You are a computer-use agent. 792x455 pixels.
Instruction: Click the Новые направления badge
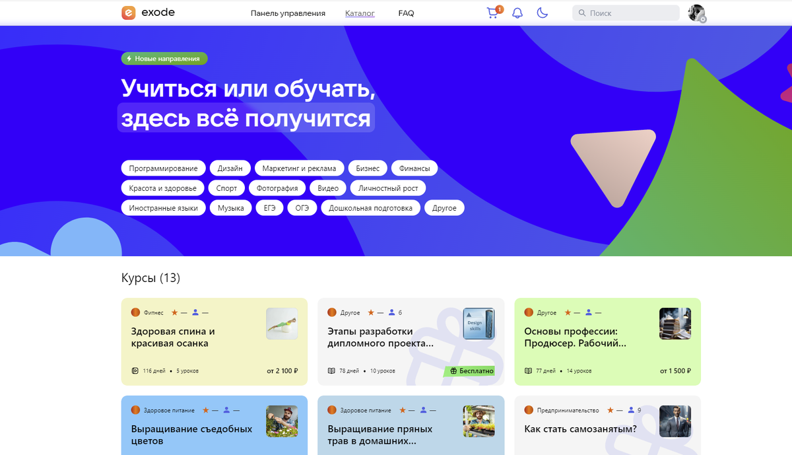(164, 59)
